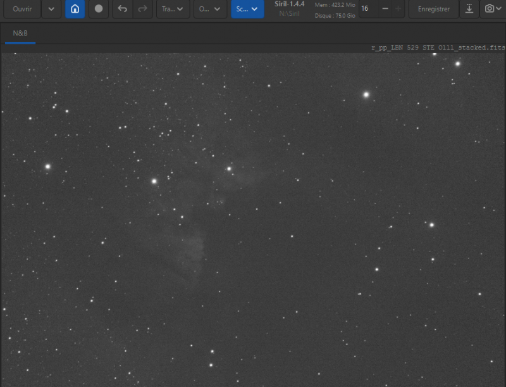Image resolution: width=506 pixels, height=387 pixels.
Task: Click the Enregistrer button
Action: point(433,9)
